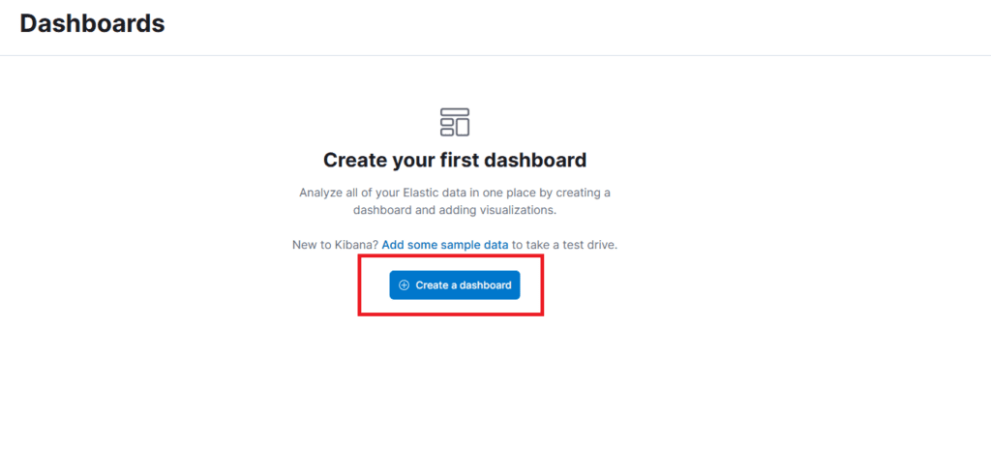Screen dimensions: 991x449
Task: Click the dashboard layout illustration icon
Action: pyautogui.click(x=455, y=122)
